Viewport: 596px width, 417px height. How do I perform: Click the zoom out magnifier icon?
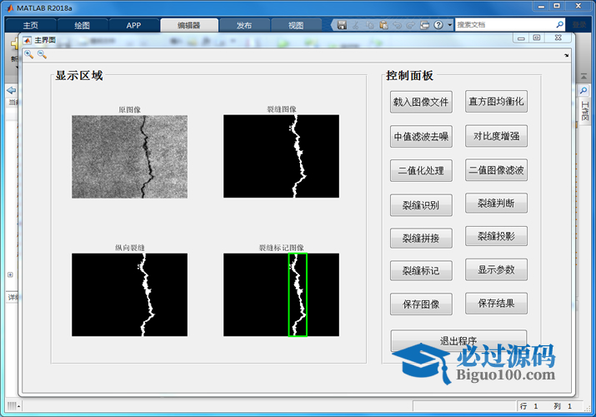[42, 54]
